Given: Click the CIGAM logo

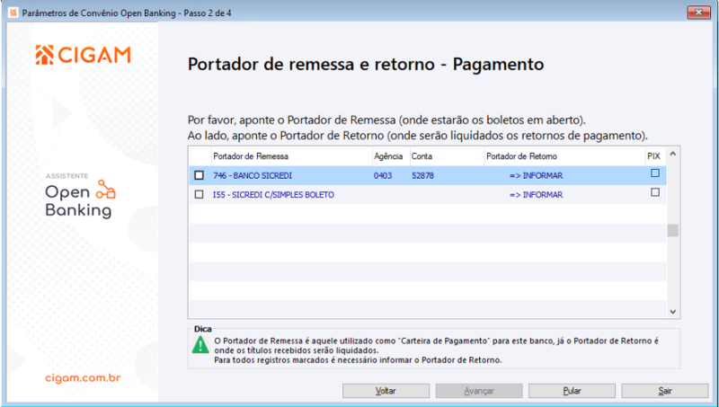Looking at the screenshot, I should pos(84,55).
